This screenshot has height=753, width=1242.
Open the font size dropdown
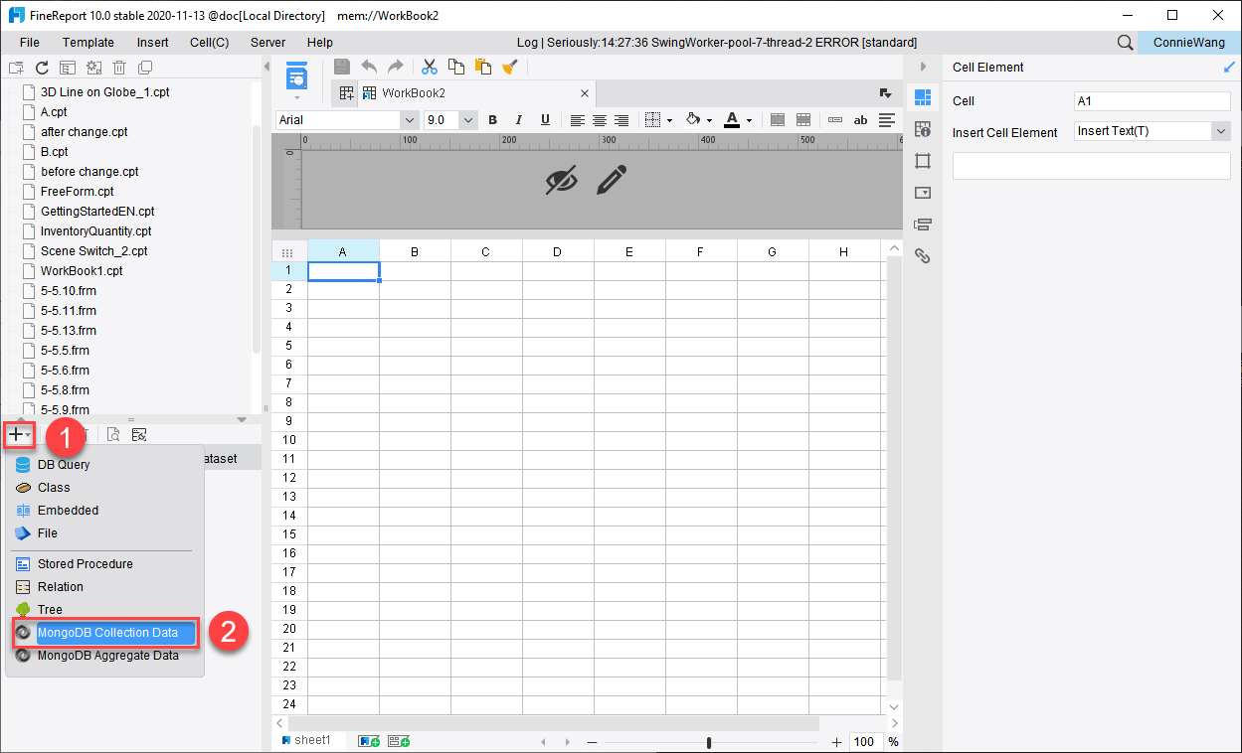pos(467,119)
